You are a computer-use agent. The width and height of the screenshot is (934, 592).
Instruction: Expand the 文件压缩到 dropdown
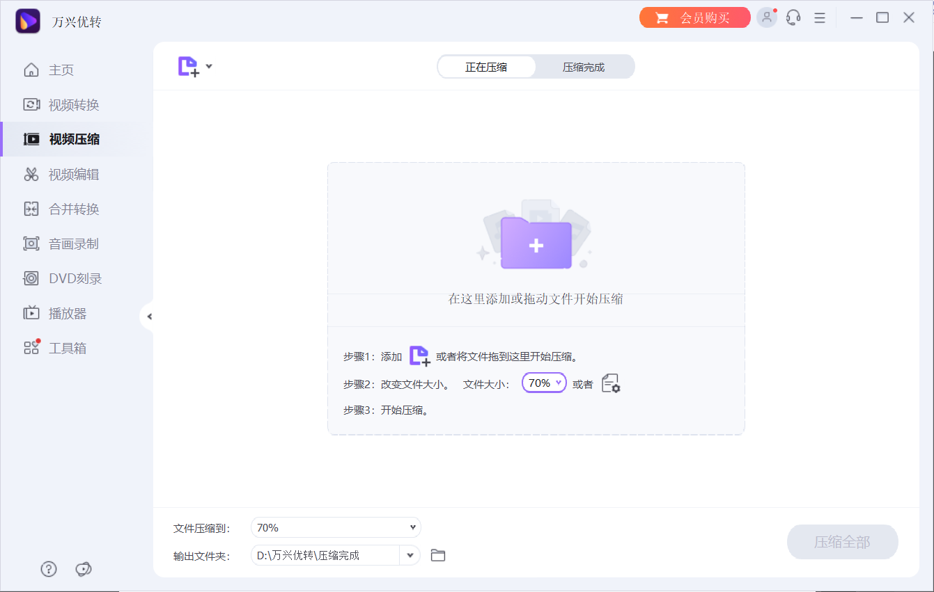point(336,528)
